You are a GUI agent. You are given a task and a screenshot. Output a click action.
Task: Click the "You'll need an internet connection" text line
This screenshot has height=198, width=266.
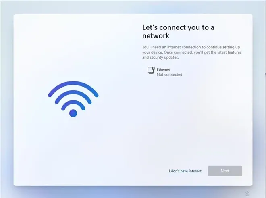(191, 47)
